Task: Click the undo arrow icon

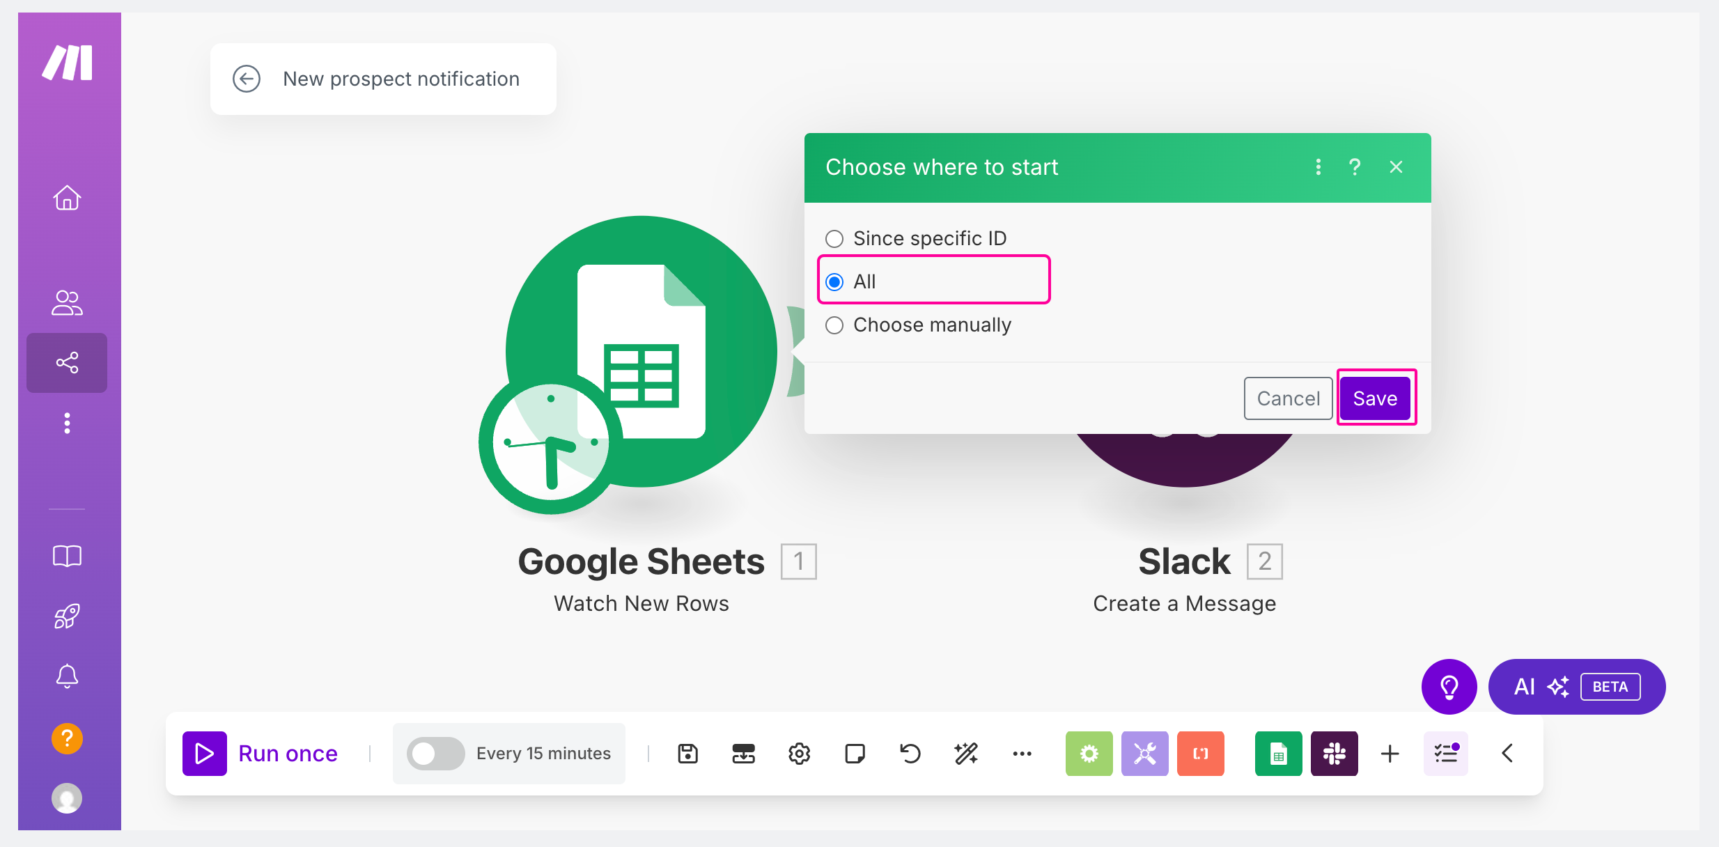Action: pos(910,754)
